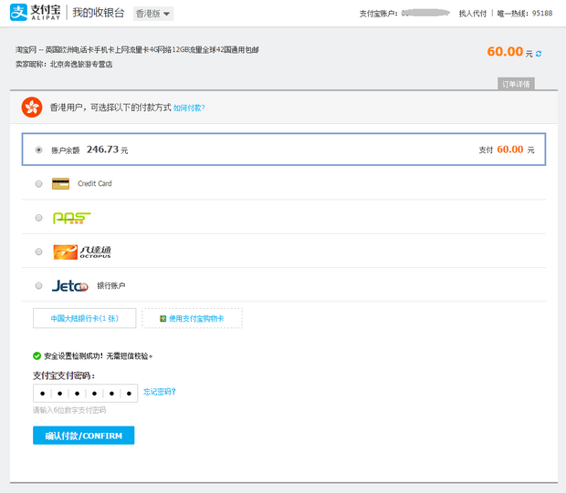566x493 pixels.
Task: Click the hotline text 95188
Action: 542,14
